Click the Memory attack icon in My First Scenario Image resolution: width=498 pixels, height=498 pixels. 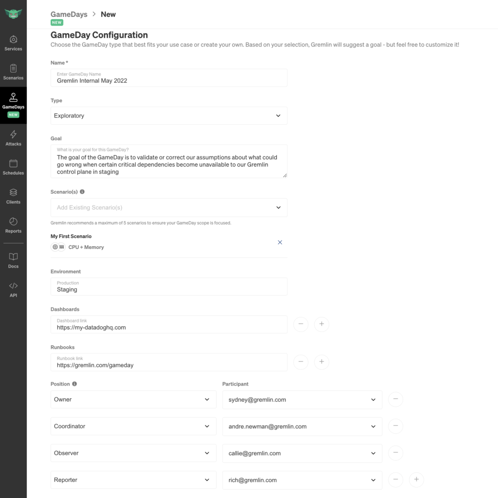(x=61, y=247)
